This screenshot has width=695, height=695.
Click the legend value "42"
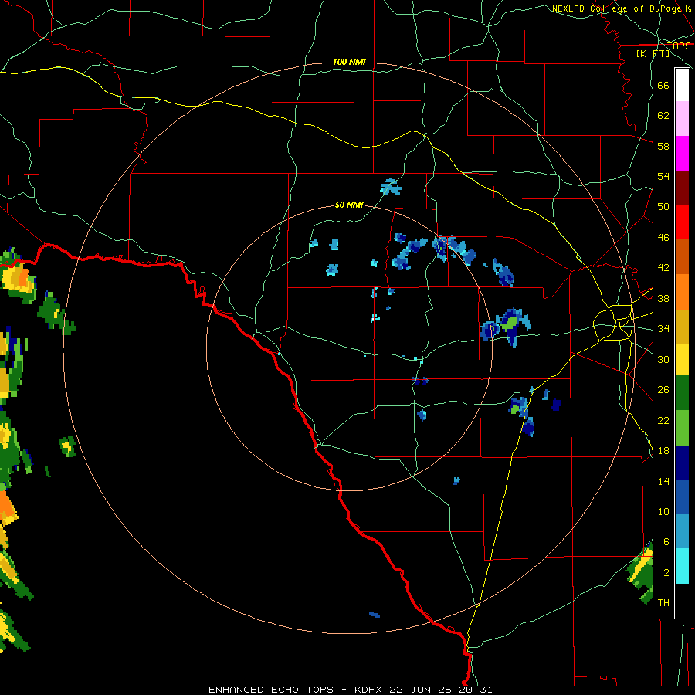click(x=663, y=268)
